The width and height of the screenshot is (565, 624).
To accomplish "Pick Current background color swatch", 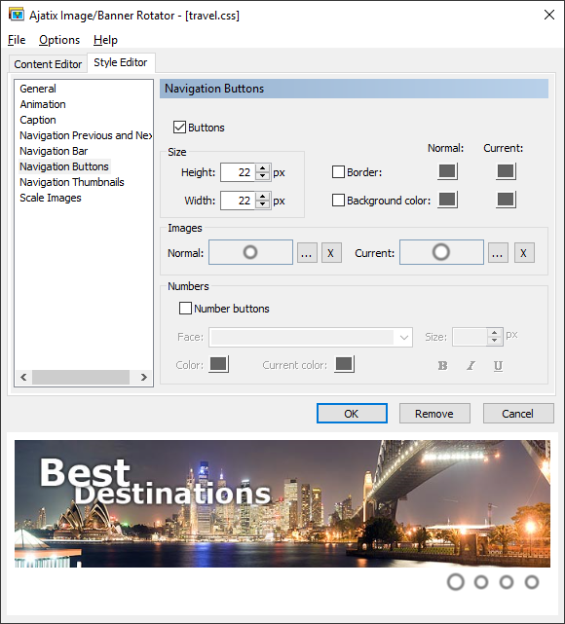I will coord(506,200).
